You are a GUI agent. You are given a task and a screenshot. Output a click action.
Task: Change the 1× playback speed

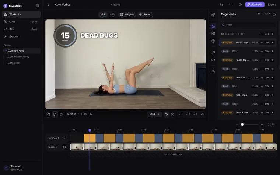tap(91, 115)
